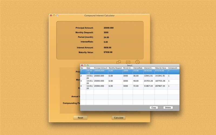Click interest amount 13941.91 cell
216x135 pixels.
(149, 77)
